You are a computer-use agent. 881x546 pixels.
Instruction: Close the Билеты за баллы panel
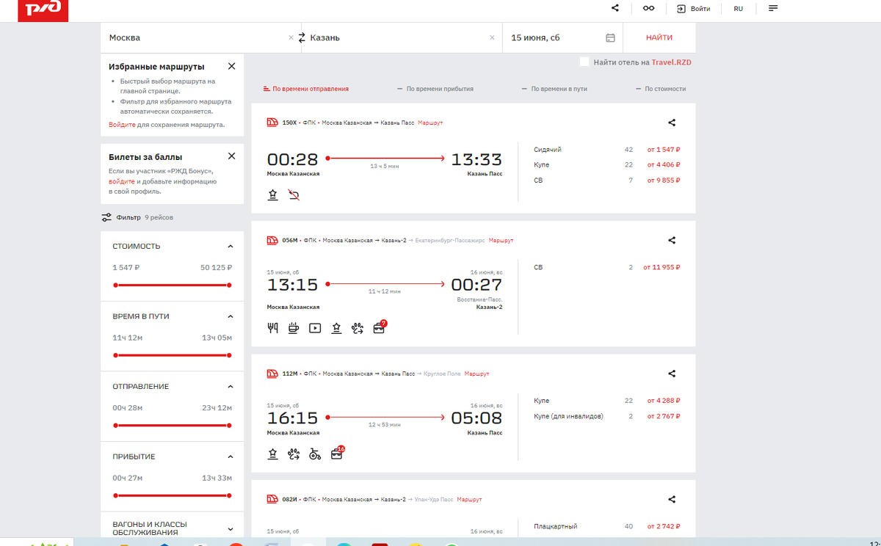click(x=231, y=156)
